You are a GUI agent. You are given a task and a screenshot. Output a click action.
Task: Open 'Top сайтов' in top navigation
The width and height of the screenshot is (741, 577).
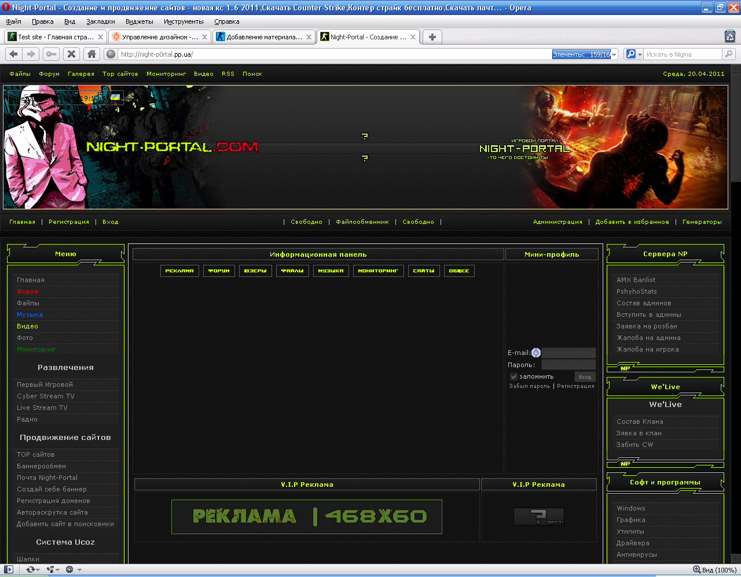tap(120, 74)
